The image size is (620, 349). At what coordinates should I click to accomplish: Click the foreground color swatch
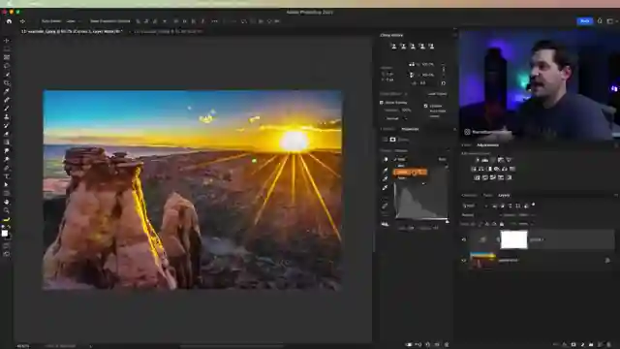tap(5, 233)
